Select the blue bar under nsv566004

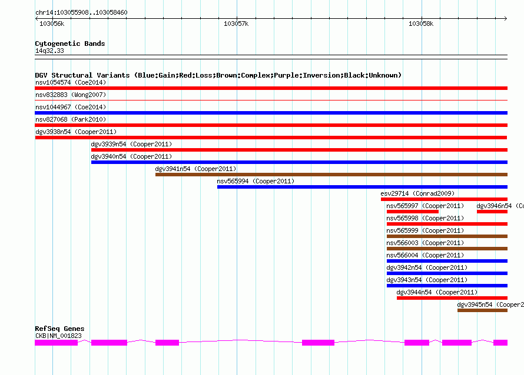pos(447,261)
